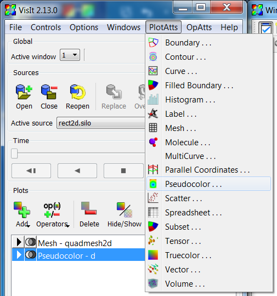Click the Close source icon
Viewport: 277px width, 296px height.
click(49, 92)
